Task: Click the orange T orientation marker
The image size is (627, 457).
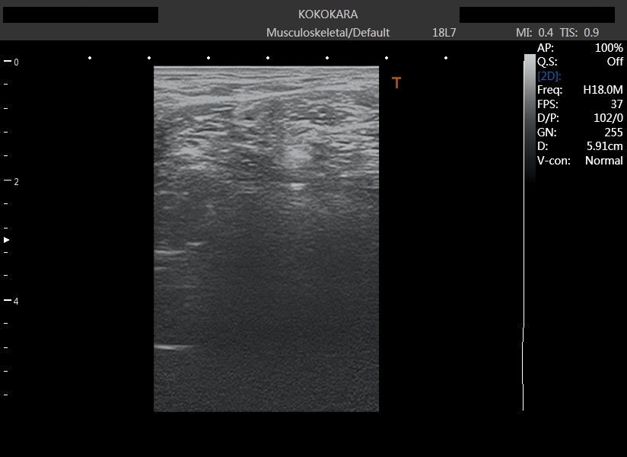Action: (396, 84)
